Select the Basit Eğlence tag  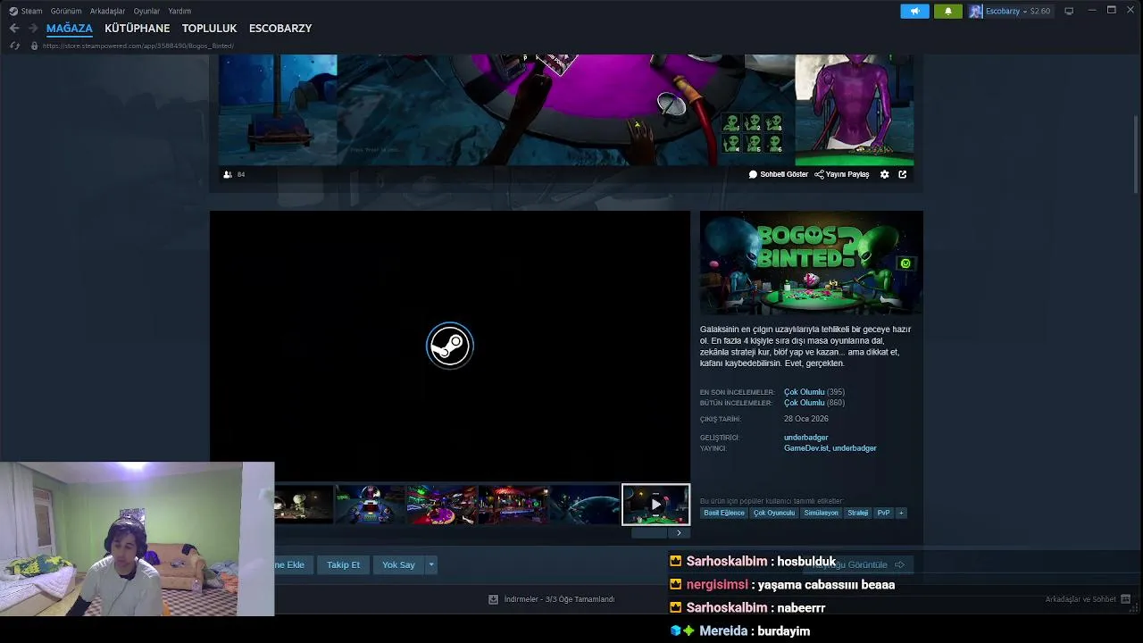pyautogui.click(x=724, y=514)
